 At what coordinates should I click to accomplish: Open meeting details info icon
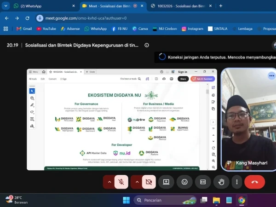(147, 45)
